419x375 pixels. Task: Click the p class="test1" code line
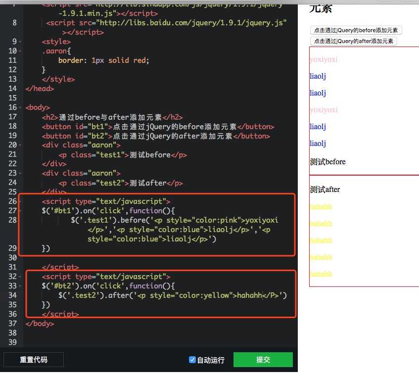point(123,155)
